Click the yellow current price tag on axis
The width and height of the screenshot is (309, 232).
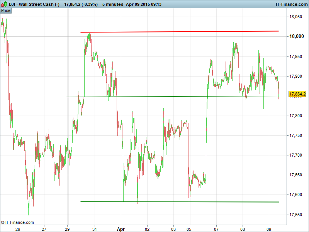297,94
